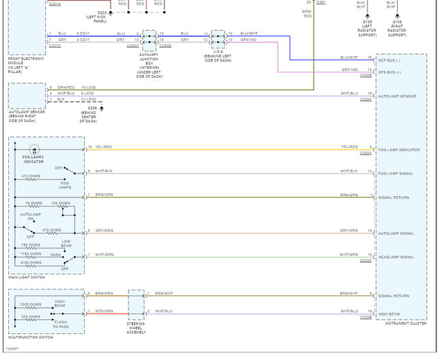Click the FLASH TO PASS switch label
This screenshot has width=444, height=355.
click(x=61, y=324)
